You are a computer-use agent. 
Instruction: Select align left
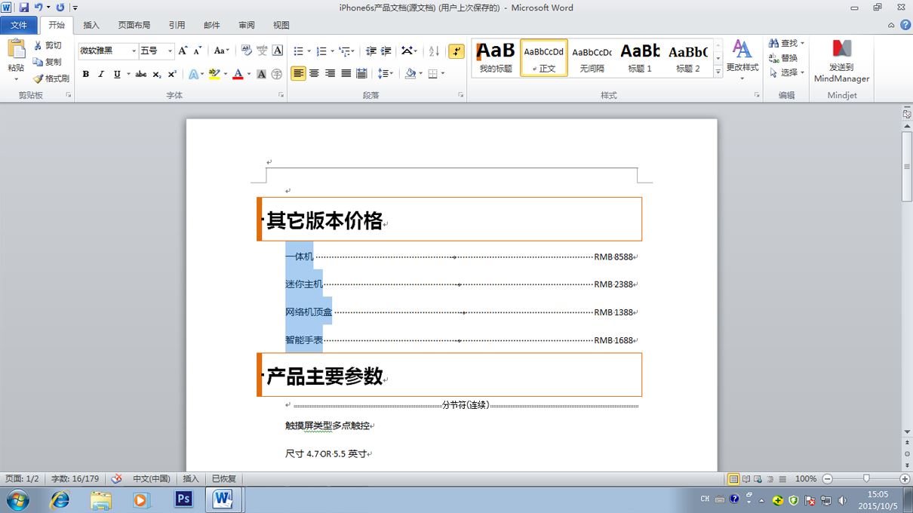point(298,74)
